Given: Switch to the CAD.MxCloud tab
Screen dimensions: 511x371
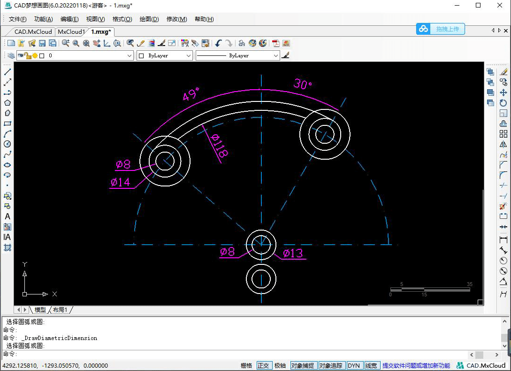Looking at the screenshot, I should 33,32.
